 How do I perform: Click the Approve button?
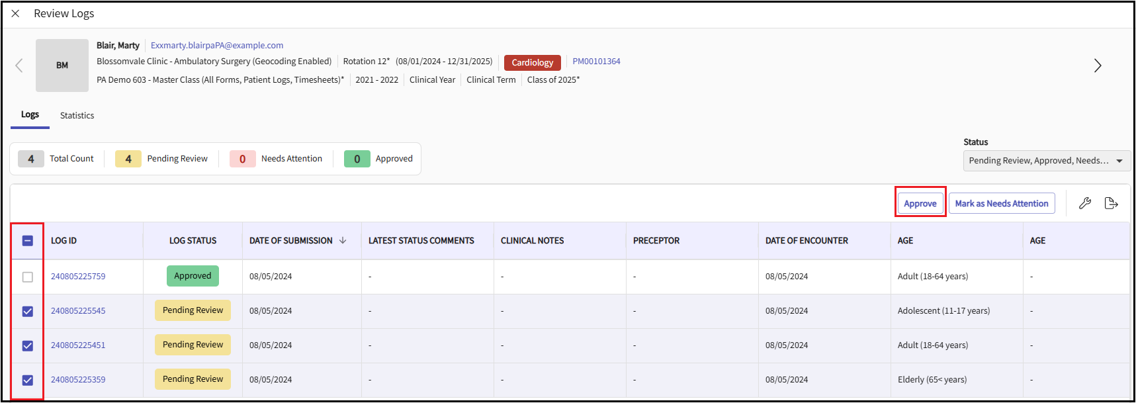pos(920,203)
